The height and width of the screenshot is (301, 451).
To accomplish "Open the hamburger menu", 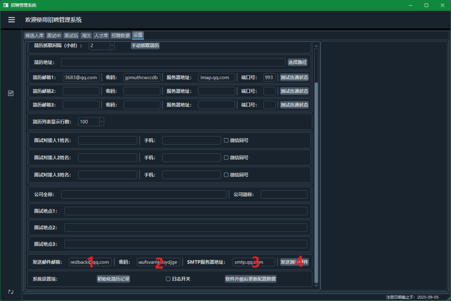I will 11,20.
